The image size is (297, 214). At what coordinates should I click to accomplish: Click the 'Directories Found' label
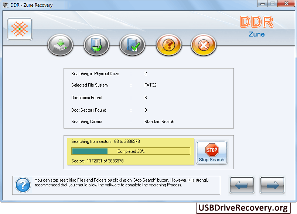(x=86, y=98)
